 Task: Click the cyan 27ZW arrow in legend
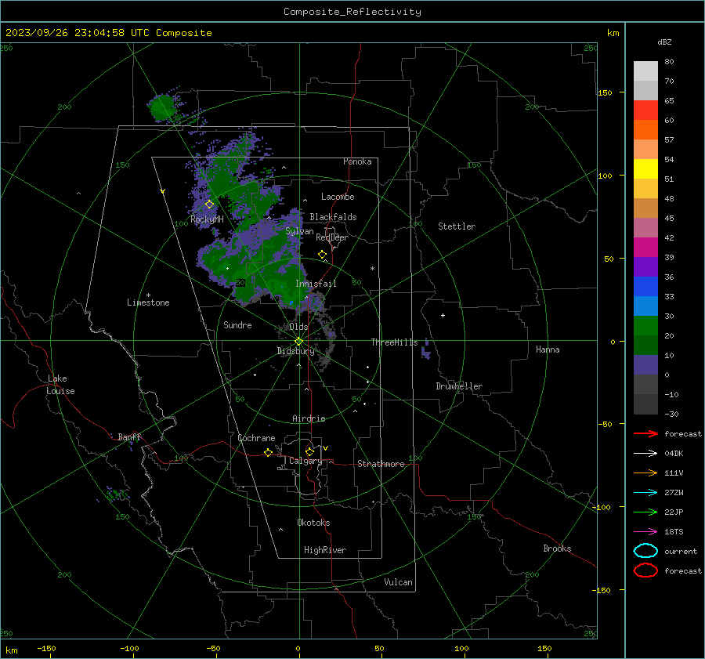645,493
